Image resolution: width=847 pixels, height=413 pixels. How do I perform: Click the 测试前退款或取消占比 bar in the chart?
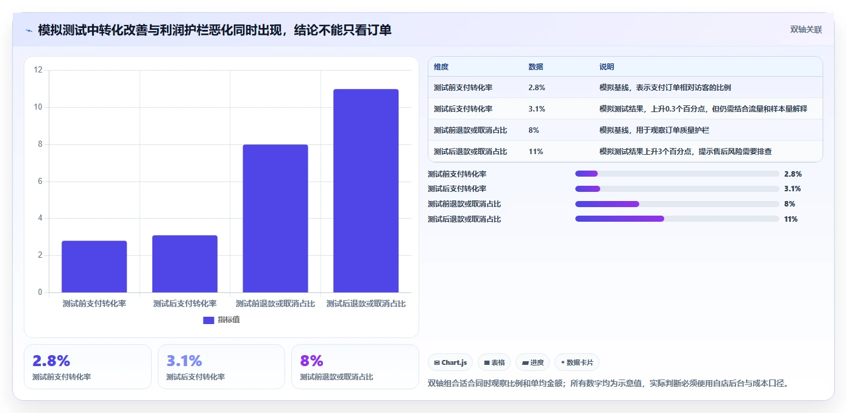pyautogui.click(x=275, y=219)
